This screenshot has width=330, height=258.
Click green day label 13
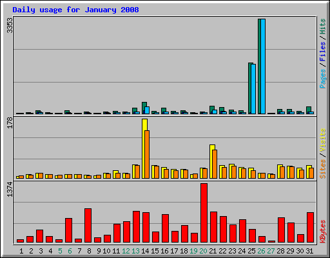pyautogui.click(x=135, y=251)
